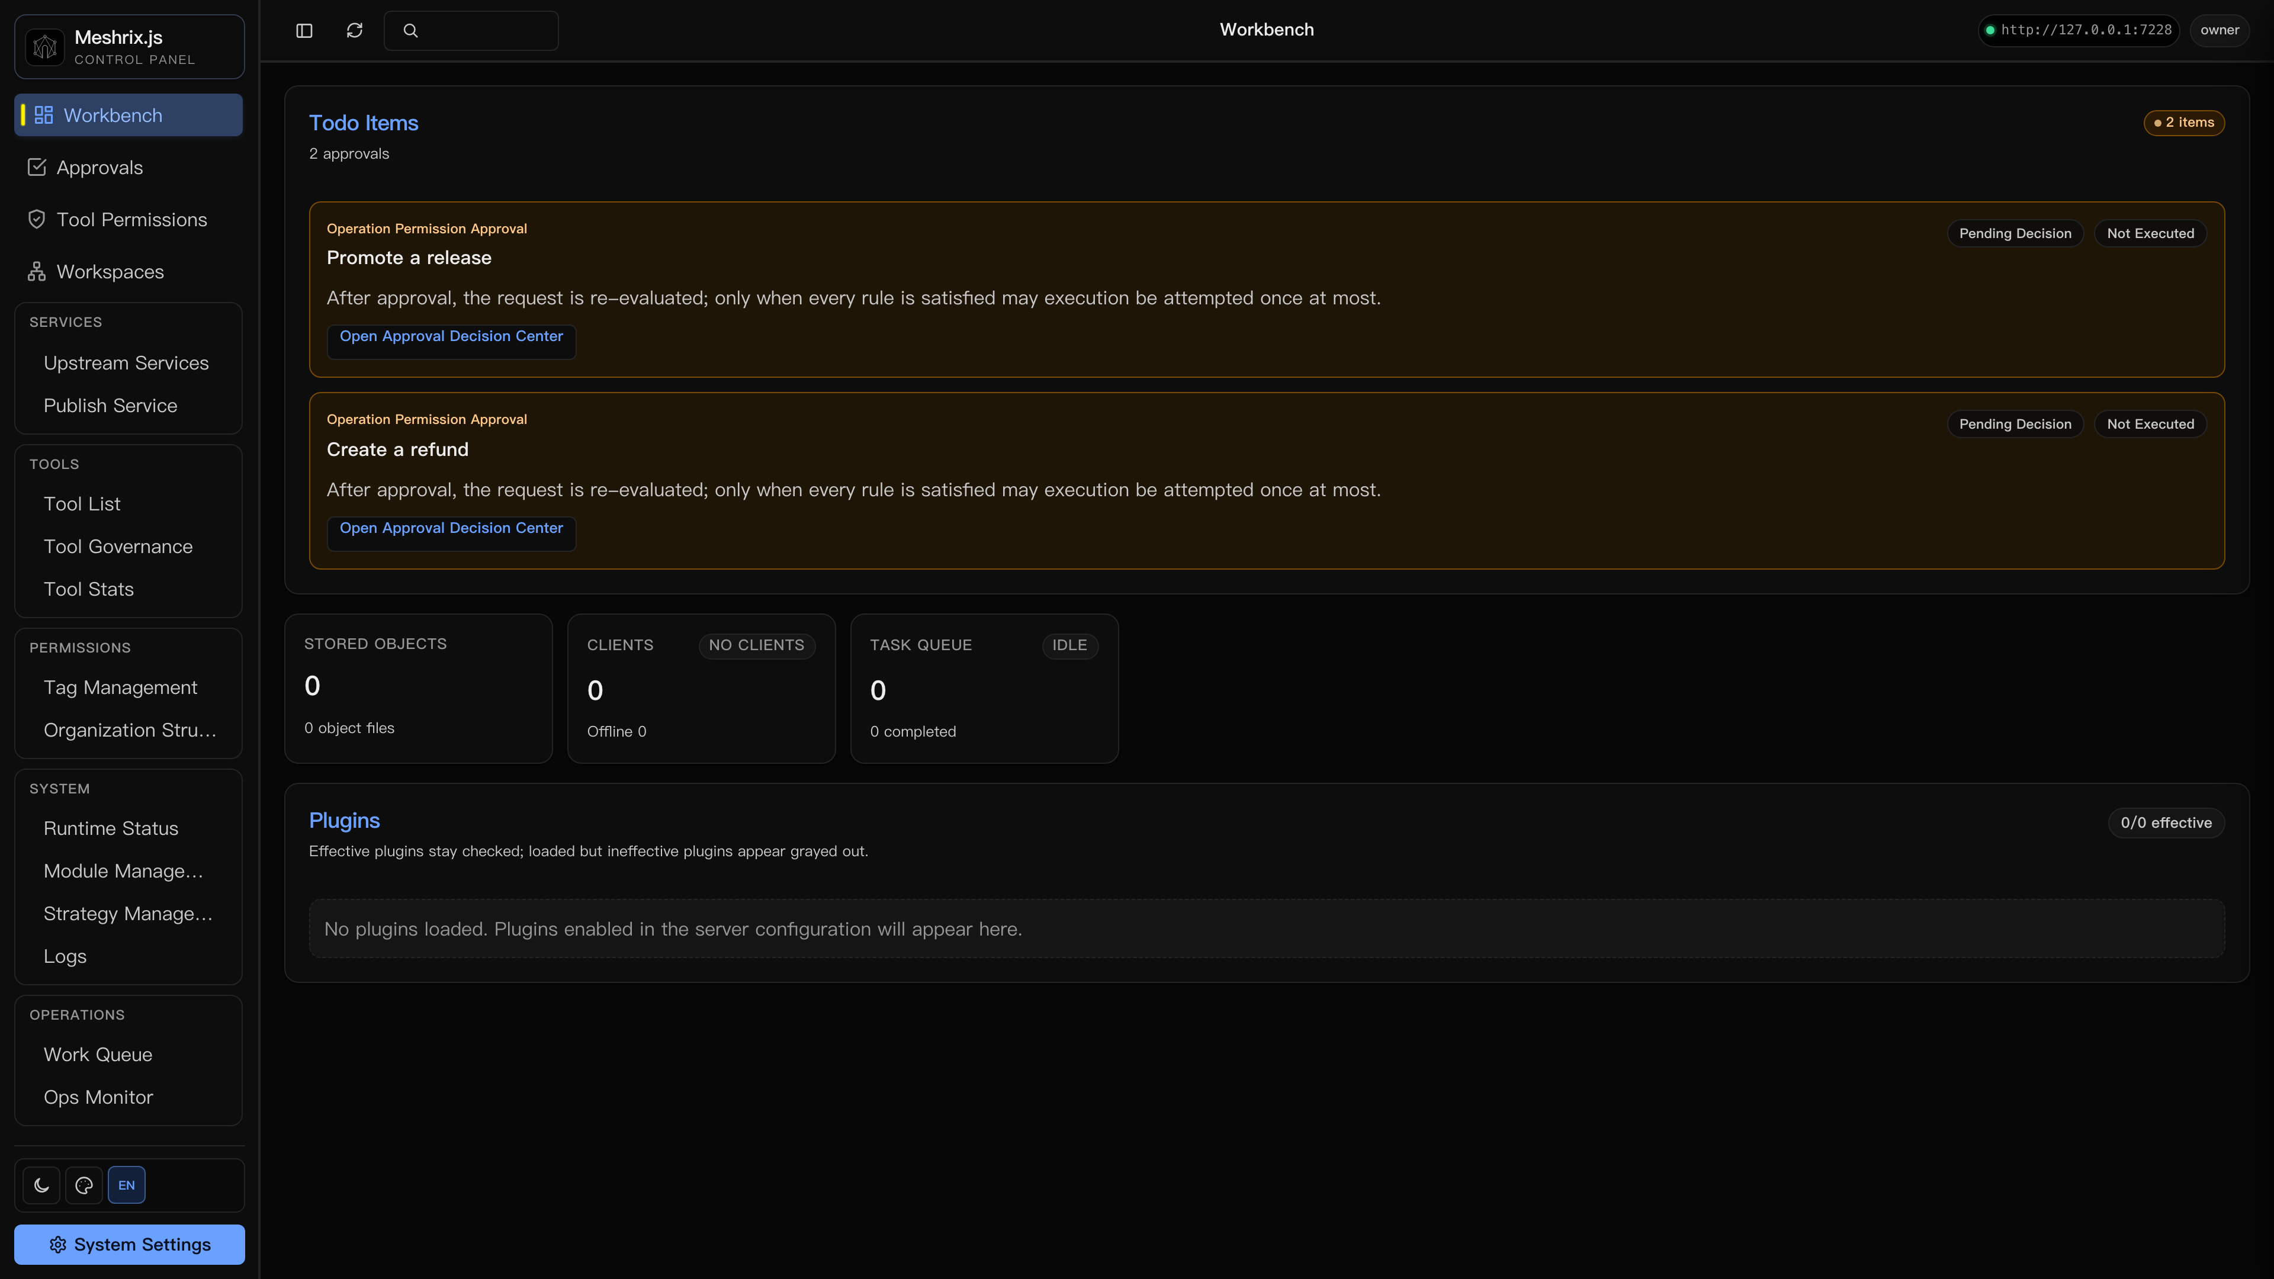Click the IDLE task queue badge
This screenshot has width=2274, height=1279.
tap(1070, 645)
